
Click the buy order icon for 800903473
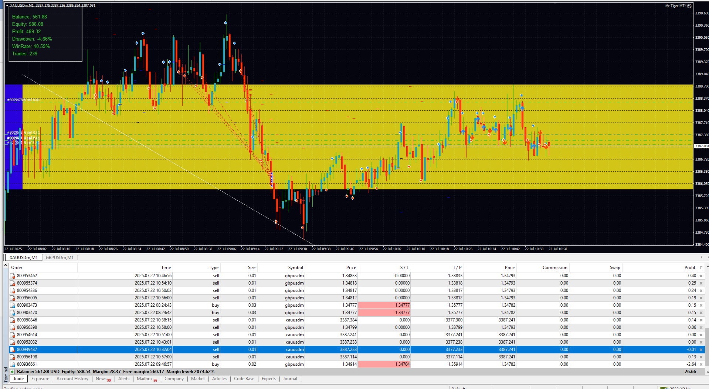[x=13, y=305]
